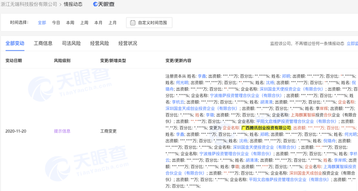Select the 今日 time filter
The image size is (358, 191).
(56, 22)
